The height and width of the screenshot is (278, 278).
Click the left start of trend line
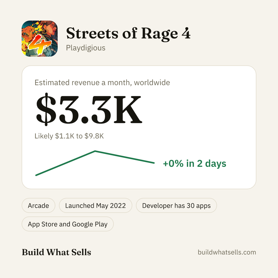36,175
